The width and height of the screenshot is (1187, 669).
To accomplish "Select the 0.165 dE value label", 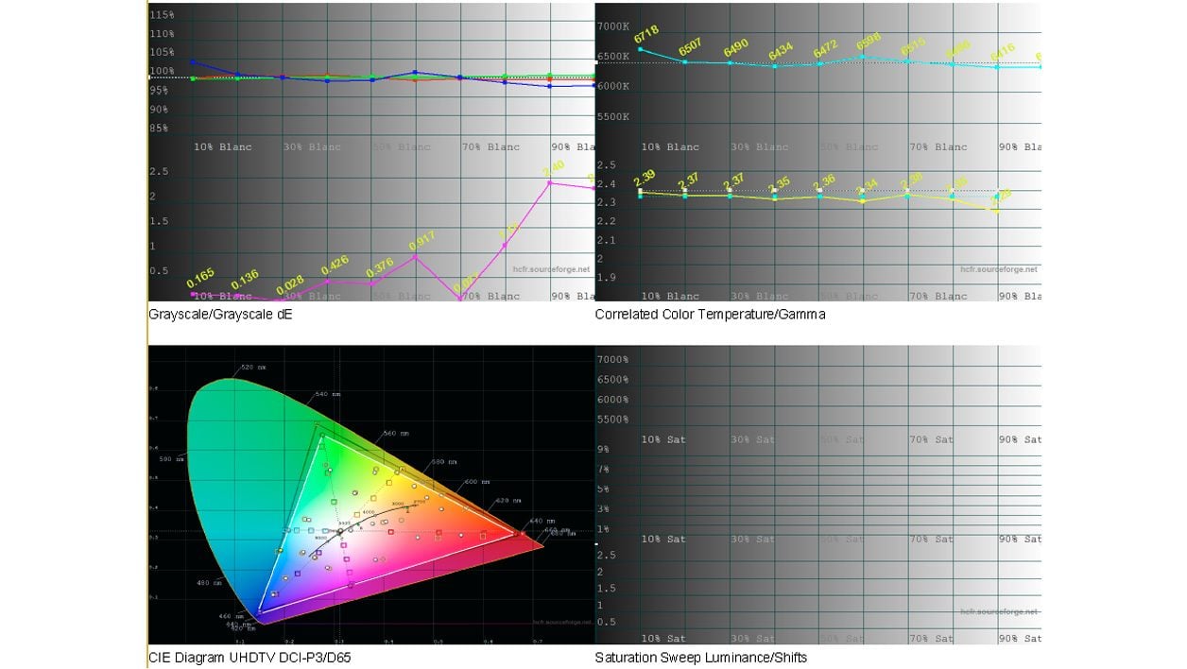I will pyautogui.click(x=199, y=280).
